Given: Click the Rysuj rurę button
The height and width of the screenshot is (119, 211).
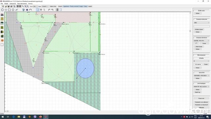Looking at the screenshot, I should coord(201,99).
